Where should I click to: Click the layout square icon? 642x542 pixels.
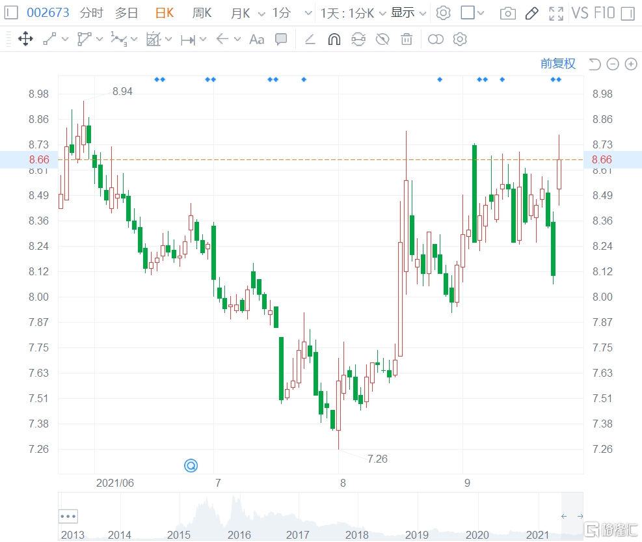pos(468,13)
